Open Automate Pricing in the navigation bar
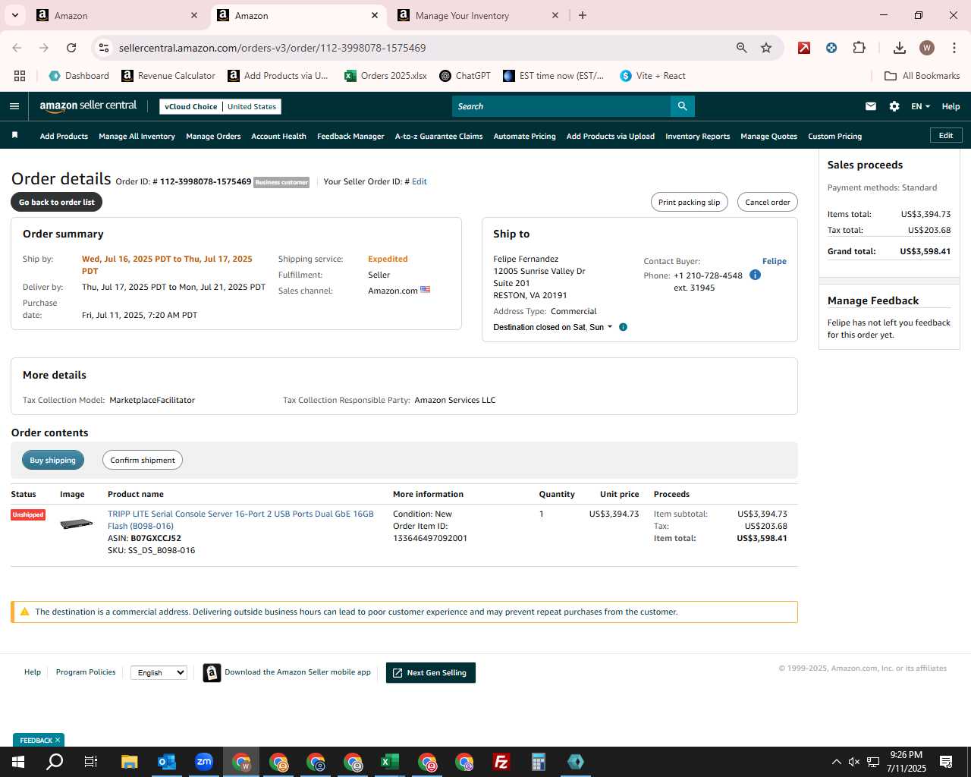The height and width of the screenshot is (777, 971). pyautogui.click(x=524, y=137)
